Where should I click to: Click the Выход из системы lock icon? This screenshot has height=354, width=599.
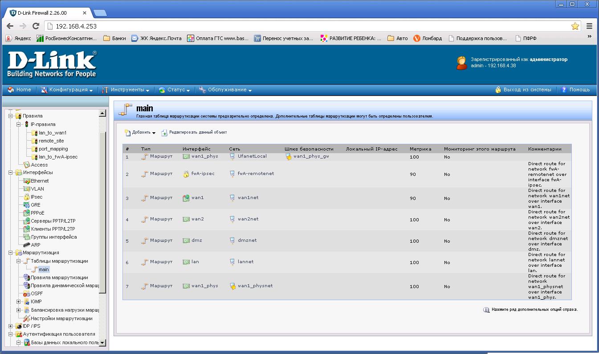point(498,90)
